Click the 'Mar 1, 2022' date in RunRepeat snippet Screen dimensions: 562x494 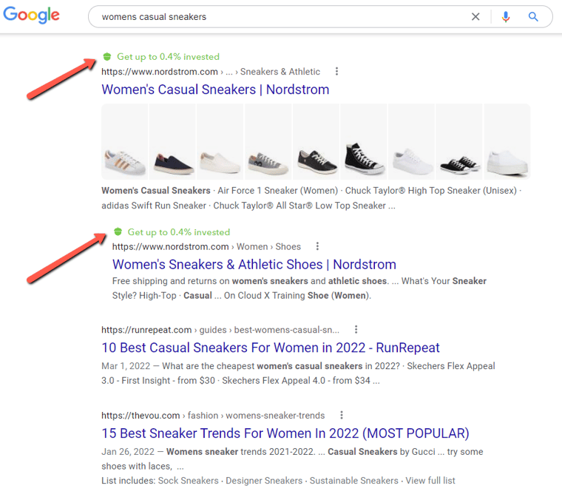tap(126, 366)
